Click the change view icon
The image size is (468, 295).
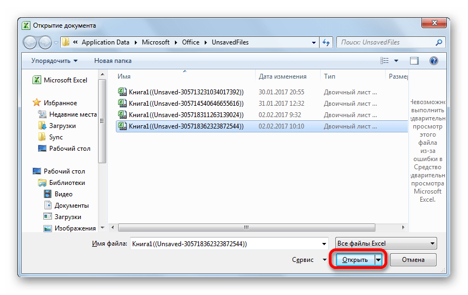point(385,61)
